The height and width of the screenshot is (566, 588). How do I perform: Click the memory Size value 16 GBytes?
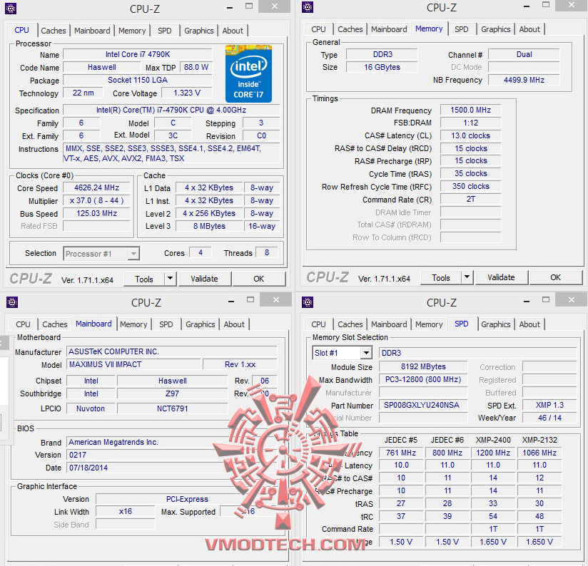tap(382, 67)
